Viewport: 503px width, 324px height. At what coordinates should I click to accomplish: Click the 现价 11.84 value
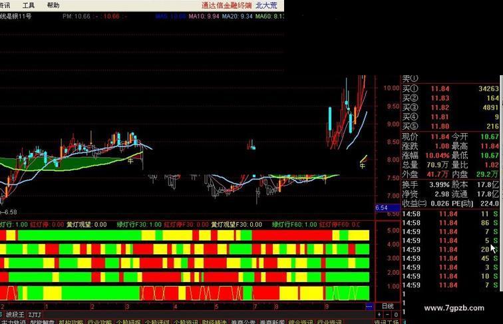[440, 136]
